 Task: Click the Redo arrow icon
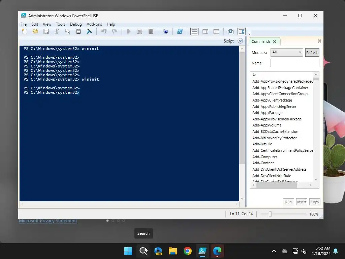pos(115,31)
